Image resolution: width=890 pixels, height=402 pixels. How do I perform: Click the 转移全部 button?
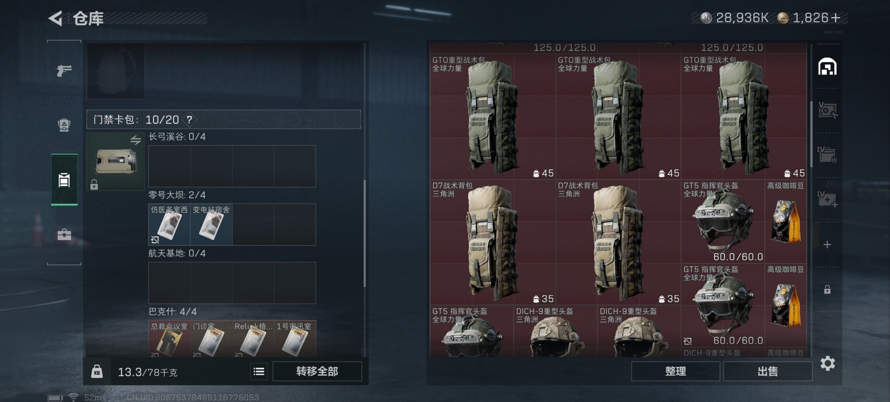(x=317, y=371)
